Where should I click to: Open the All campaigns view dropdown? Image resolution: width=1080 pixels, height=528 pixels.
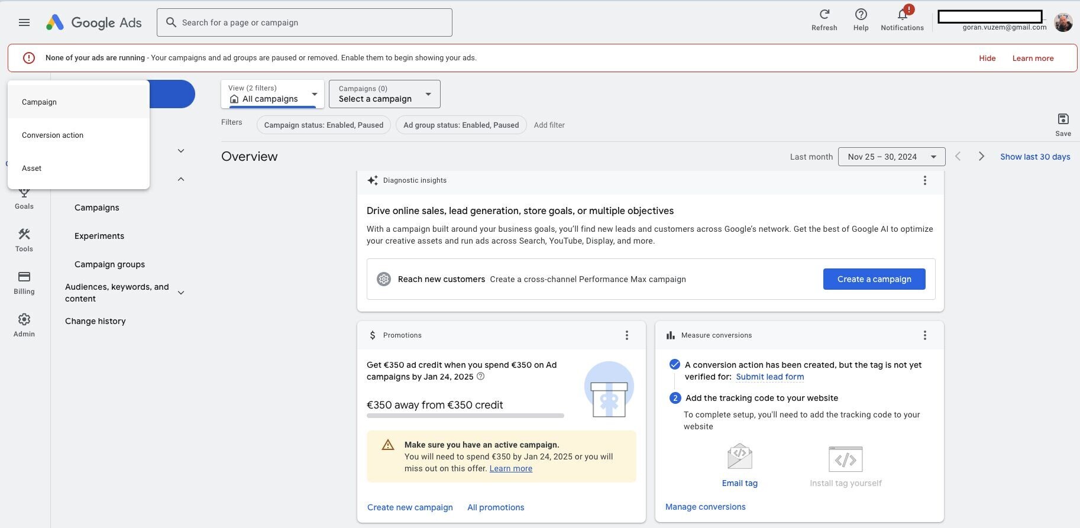[273, 94]
